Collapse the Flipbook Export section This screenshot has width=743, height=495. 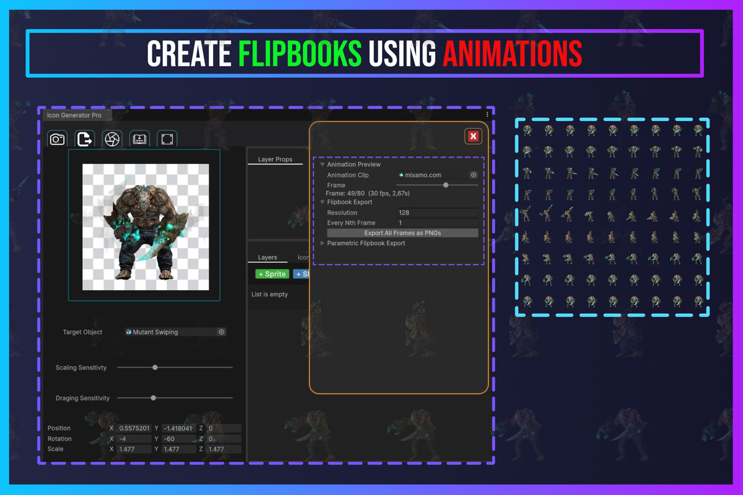(x=323, y=202)
